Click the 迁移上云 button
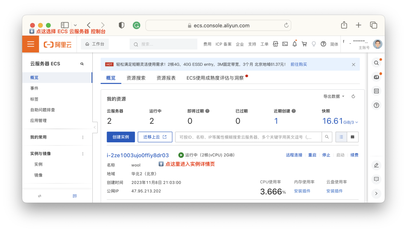The height and width of the screenshot is (232, 407). click(x=155, y=137)
